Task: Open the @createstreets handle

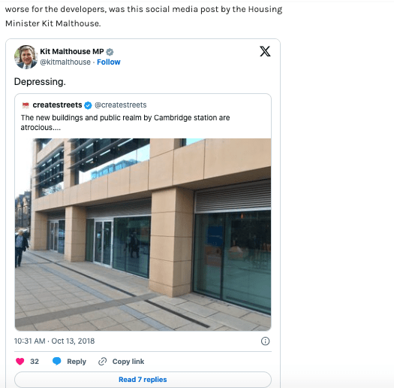Action: point(121,105)
